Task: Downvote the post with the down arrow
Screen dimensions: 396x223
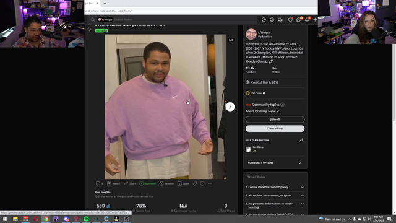Action: click(89, 29)
